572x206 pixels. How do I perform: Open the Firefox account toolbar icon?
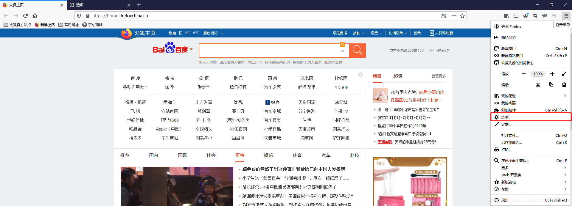click(x=526, y=16)
